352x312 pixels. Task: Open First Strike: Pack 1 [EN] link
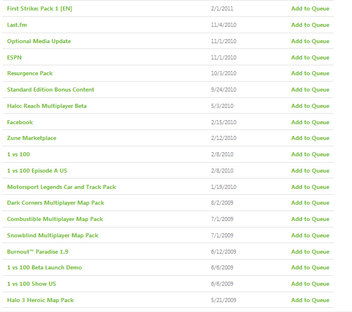click(x=40, y=9)
